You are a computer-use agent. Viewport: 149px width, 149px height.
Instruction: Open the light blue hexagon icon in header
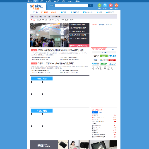[x=105, y=5]
